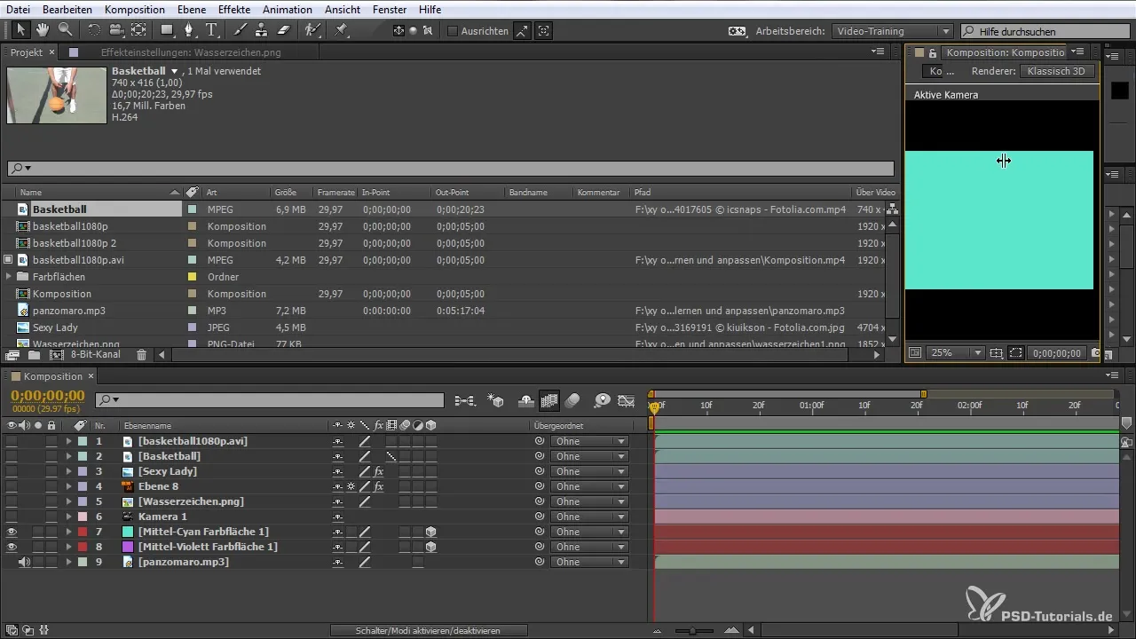This screenshot has height=639, width=1136.
Task: Open the Graph Editor icon
Action: [627, 401]
